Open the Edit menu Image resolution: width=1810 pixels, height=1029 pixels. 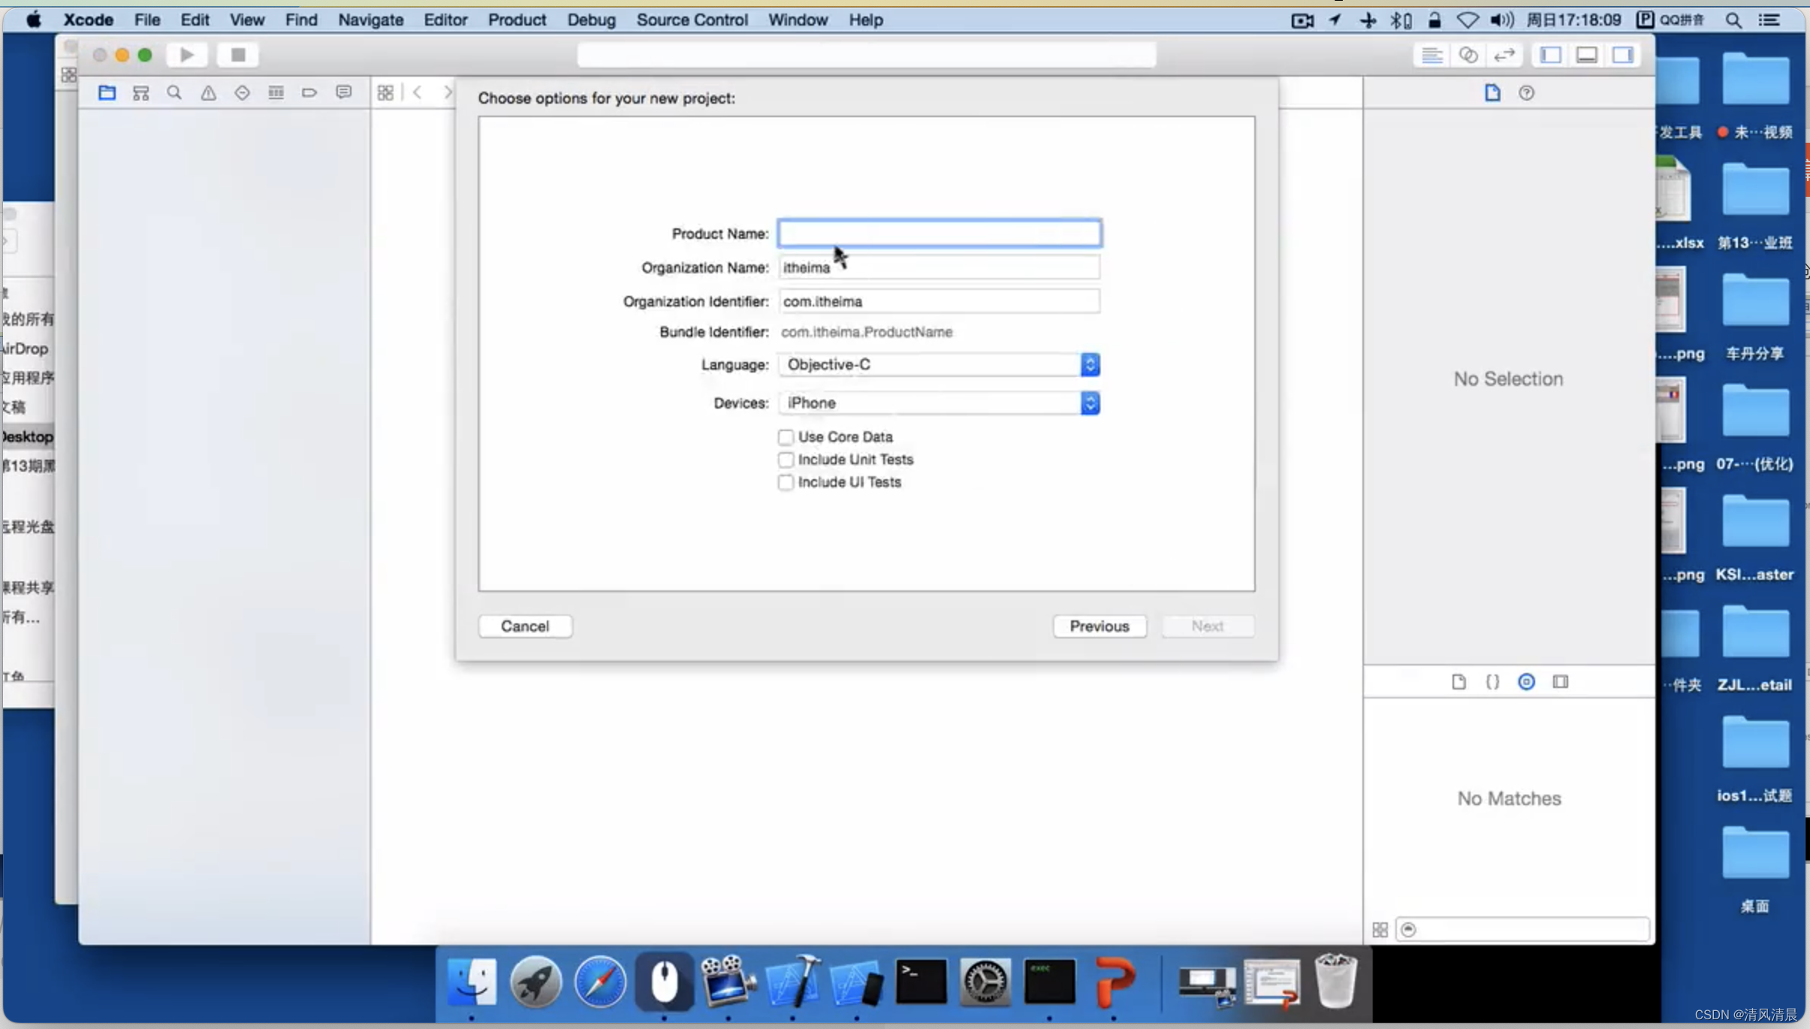(195, 20)
